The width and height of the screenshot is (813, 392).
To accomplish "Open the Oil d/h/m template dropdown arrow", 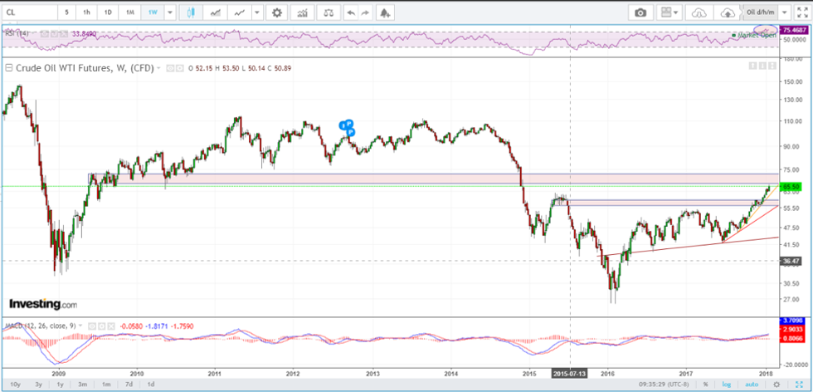I will [x=783, y=12].
